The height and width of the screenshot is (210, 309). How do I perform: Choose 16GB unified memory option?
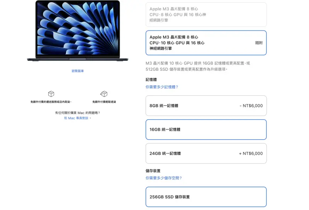pos(206,130)
